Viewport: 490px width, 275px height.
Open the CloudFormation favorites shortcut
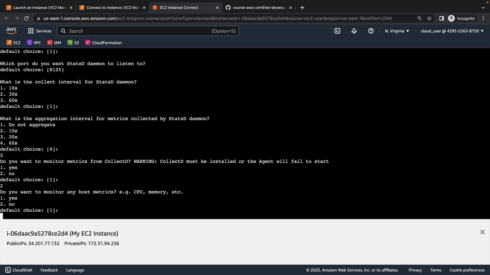click(103, 43)
